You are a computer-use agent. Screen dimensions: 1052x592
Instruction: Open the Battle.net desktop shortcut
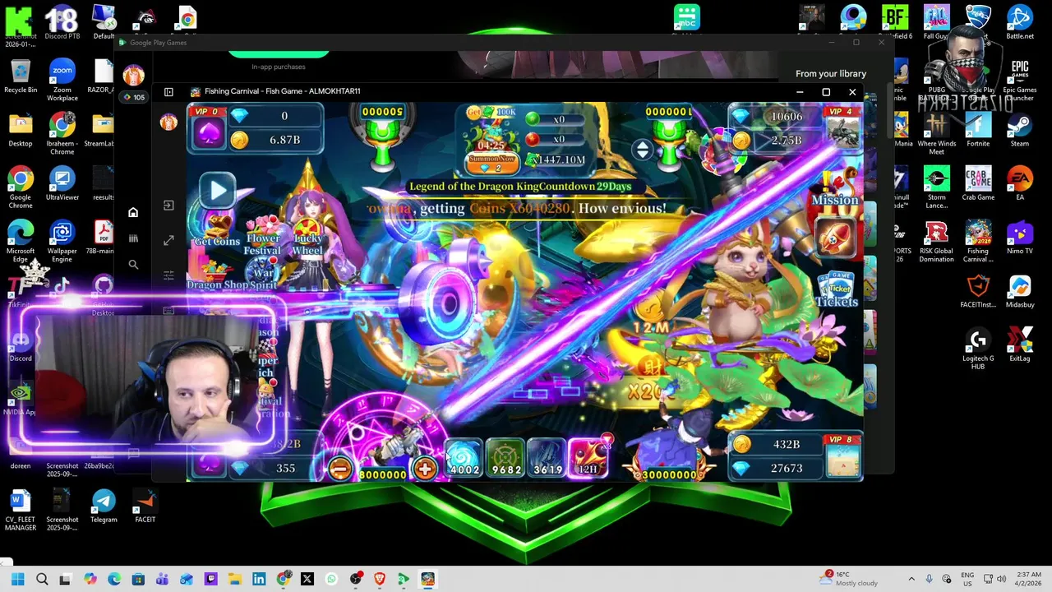pyautogui.click(x=1019, y=22)
